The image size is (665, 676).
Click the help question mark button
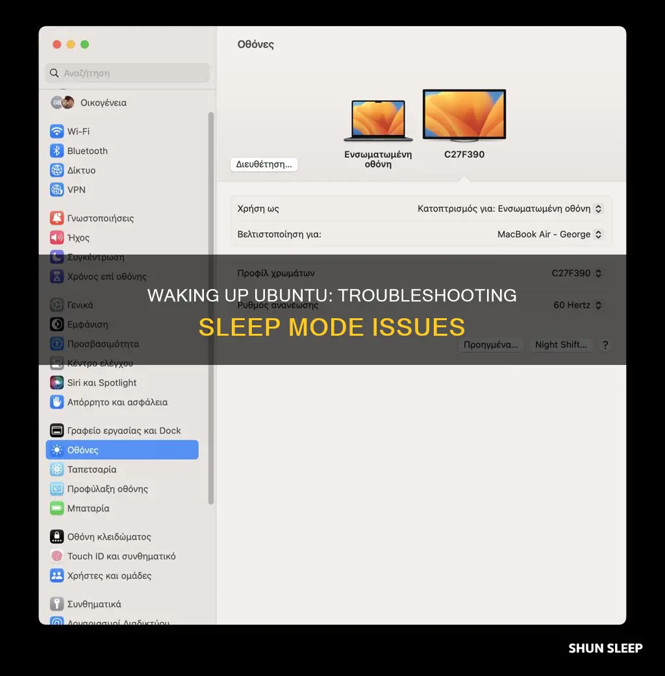pyautogui.click(x=605, y=345)
